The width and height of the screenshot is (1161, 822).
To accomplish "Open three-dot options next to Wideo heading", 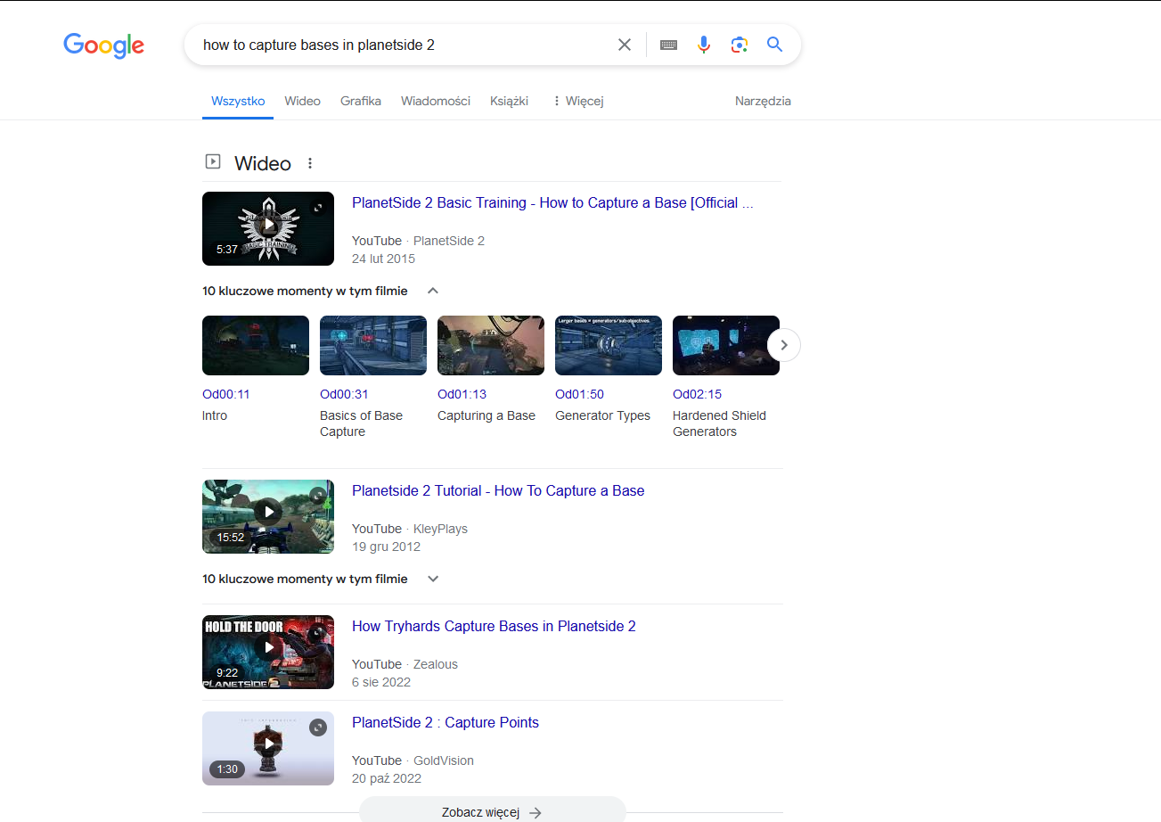I will (310, 163).
